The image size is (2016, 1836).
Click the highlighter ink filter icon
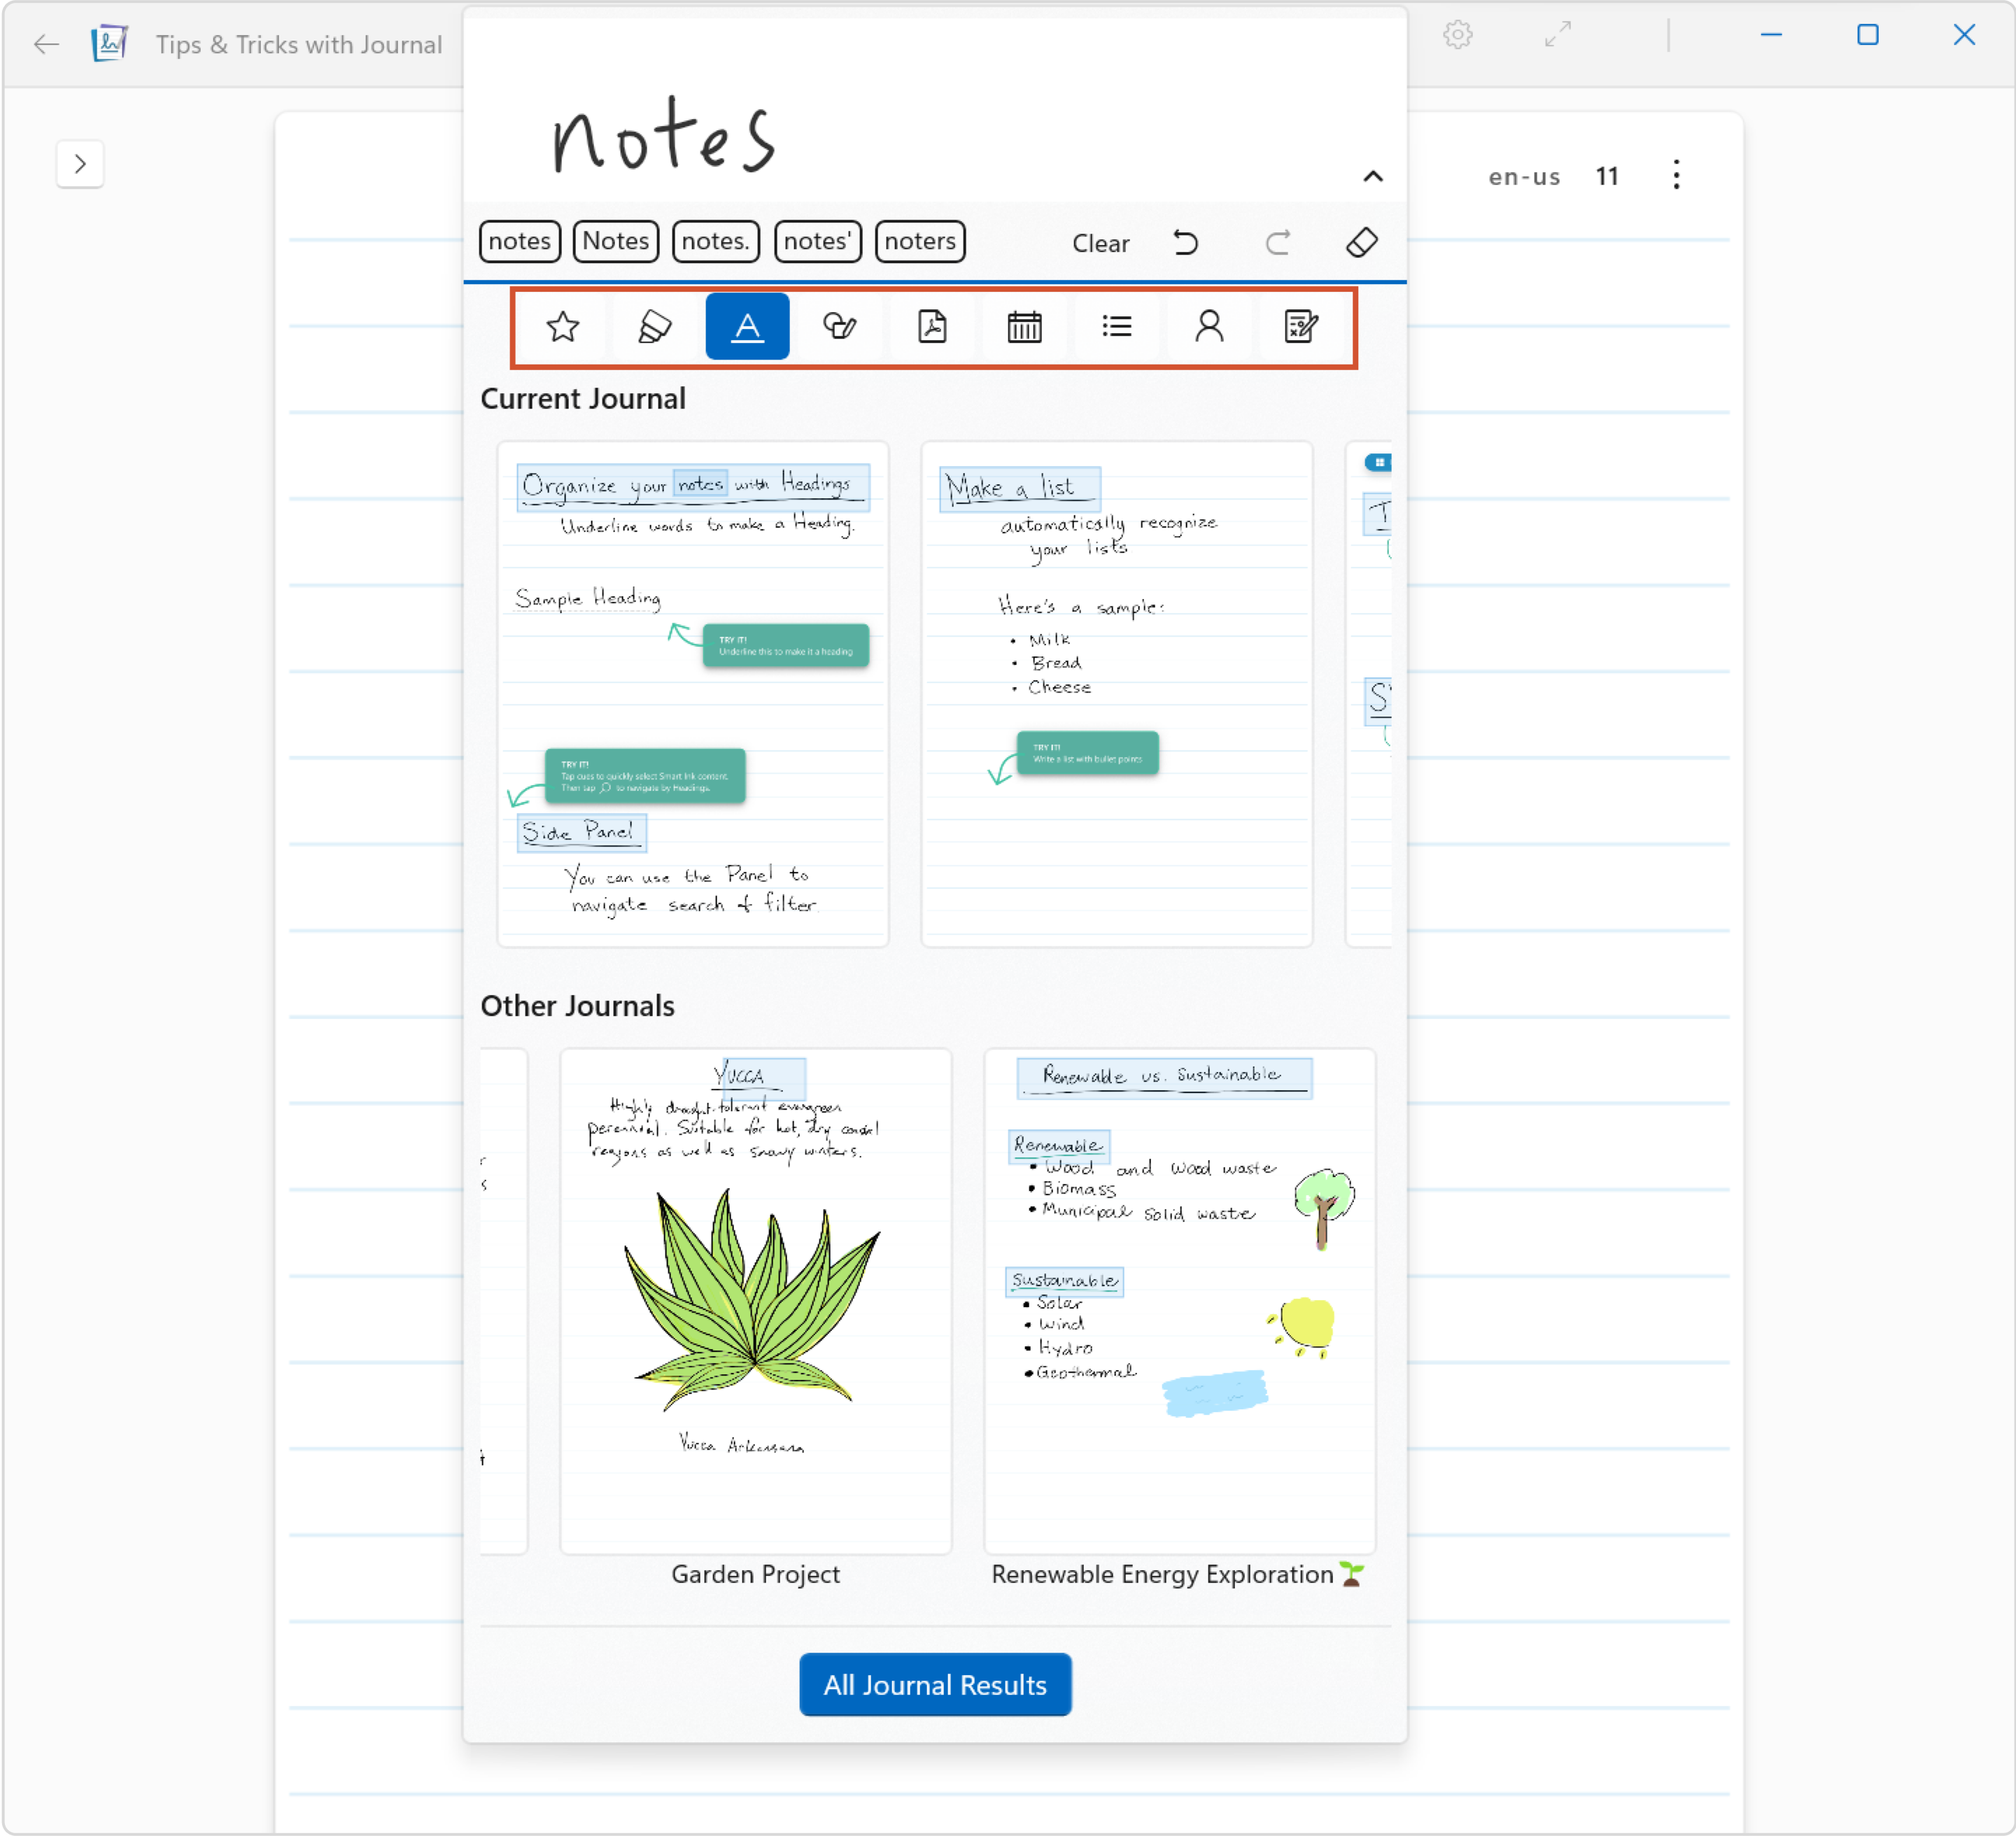pos(655,326)
